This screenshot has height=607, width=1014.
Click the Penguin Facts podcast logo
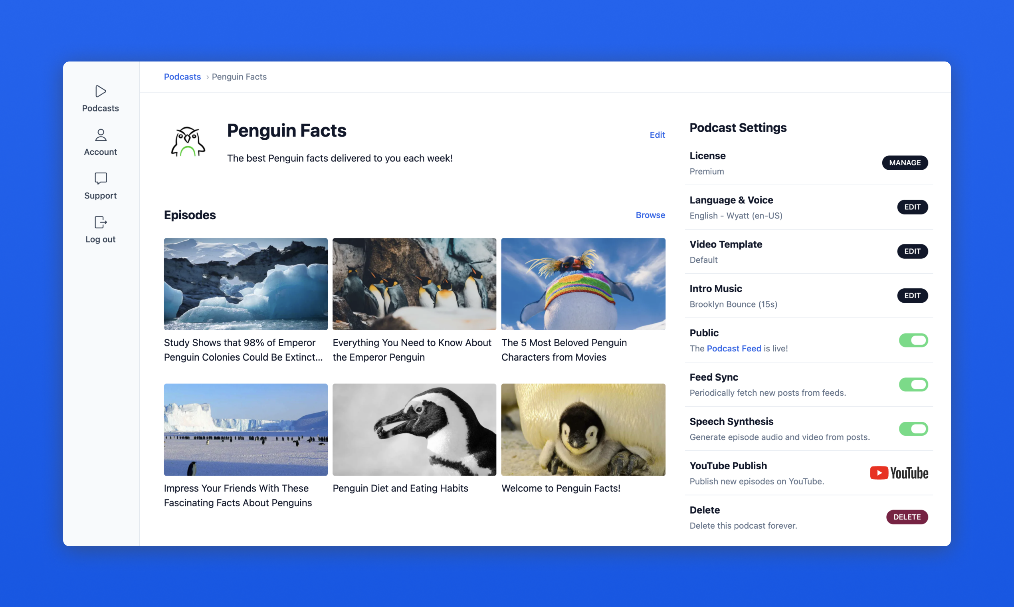coord(188,142)
